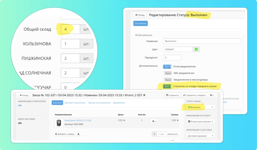
Task: Open the gear menu in the order header
Action: tap(212, 95)
